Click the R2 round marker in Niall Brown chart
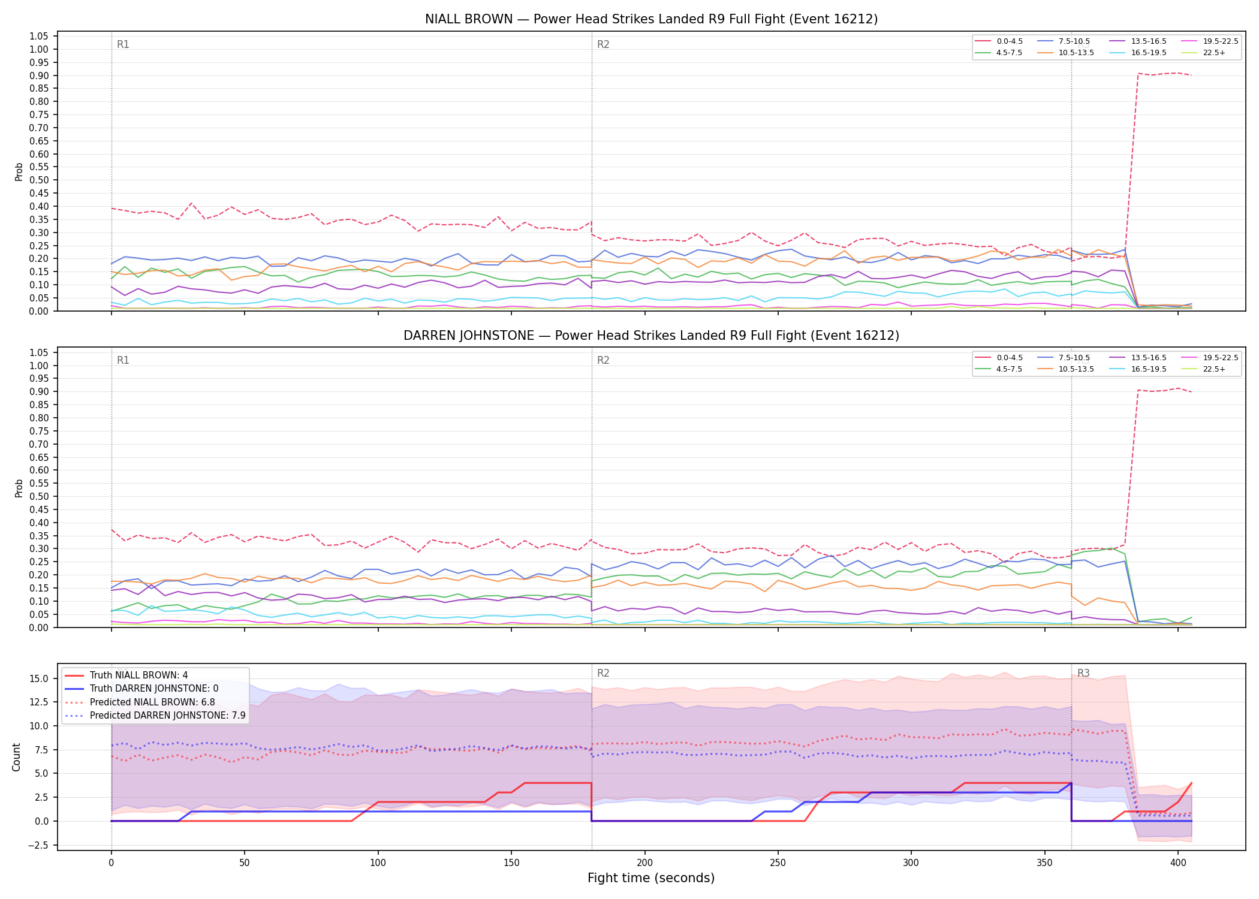 [603, 44]
